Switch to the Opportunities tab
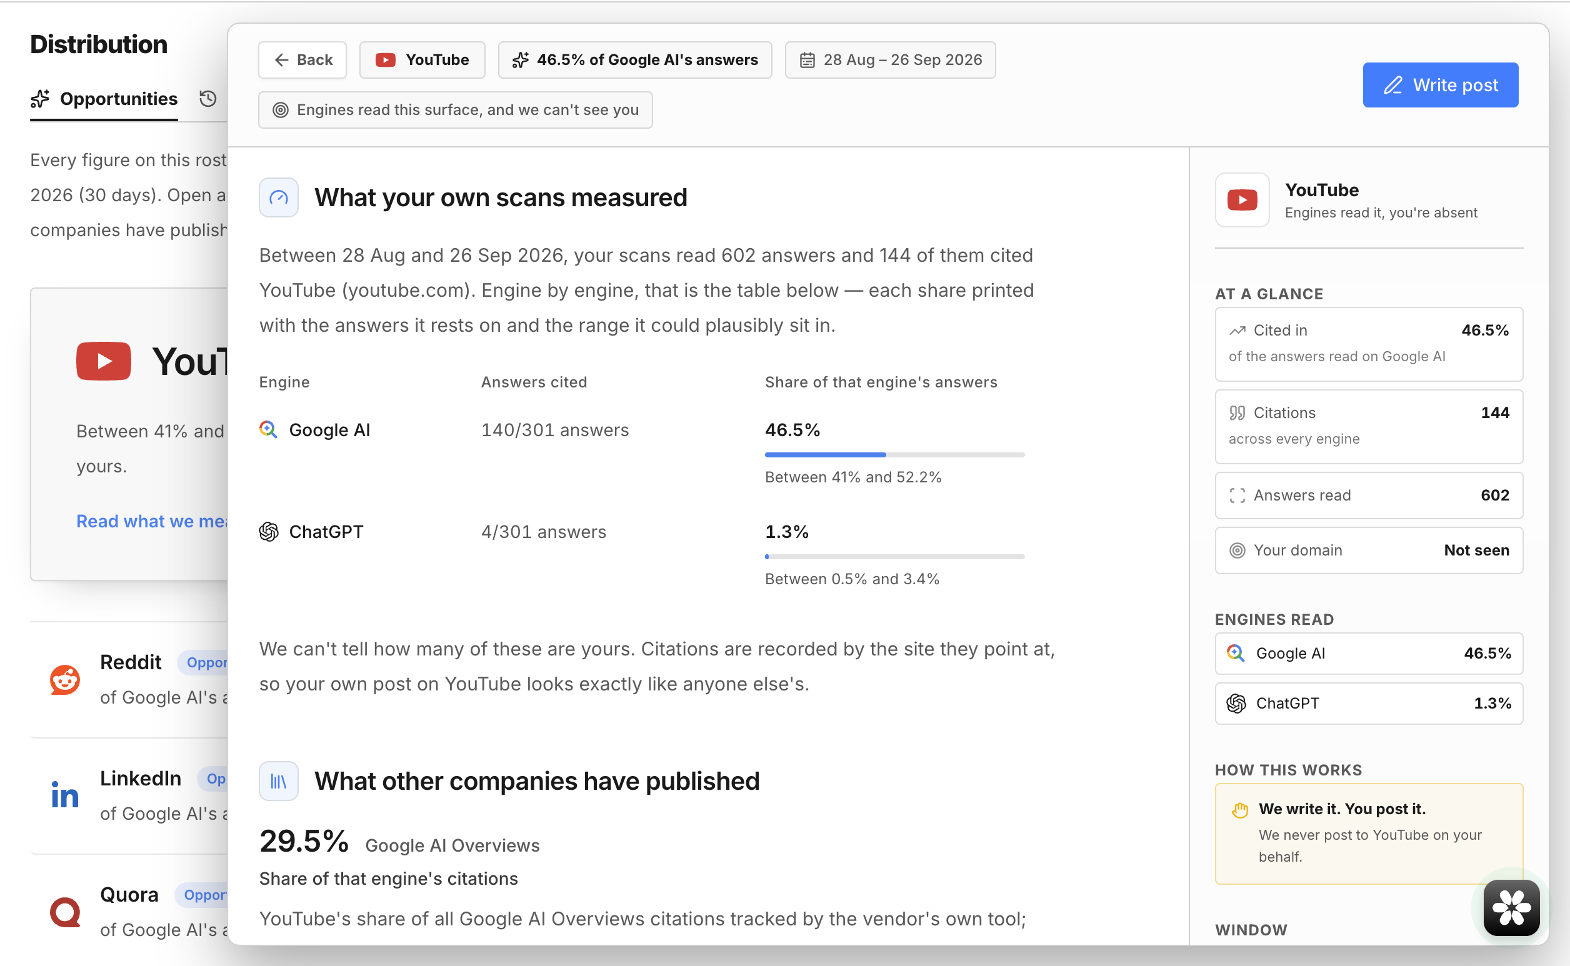 pos(104,99)
